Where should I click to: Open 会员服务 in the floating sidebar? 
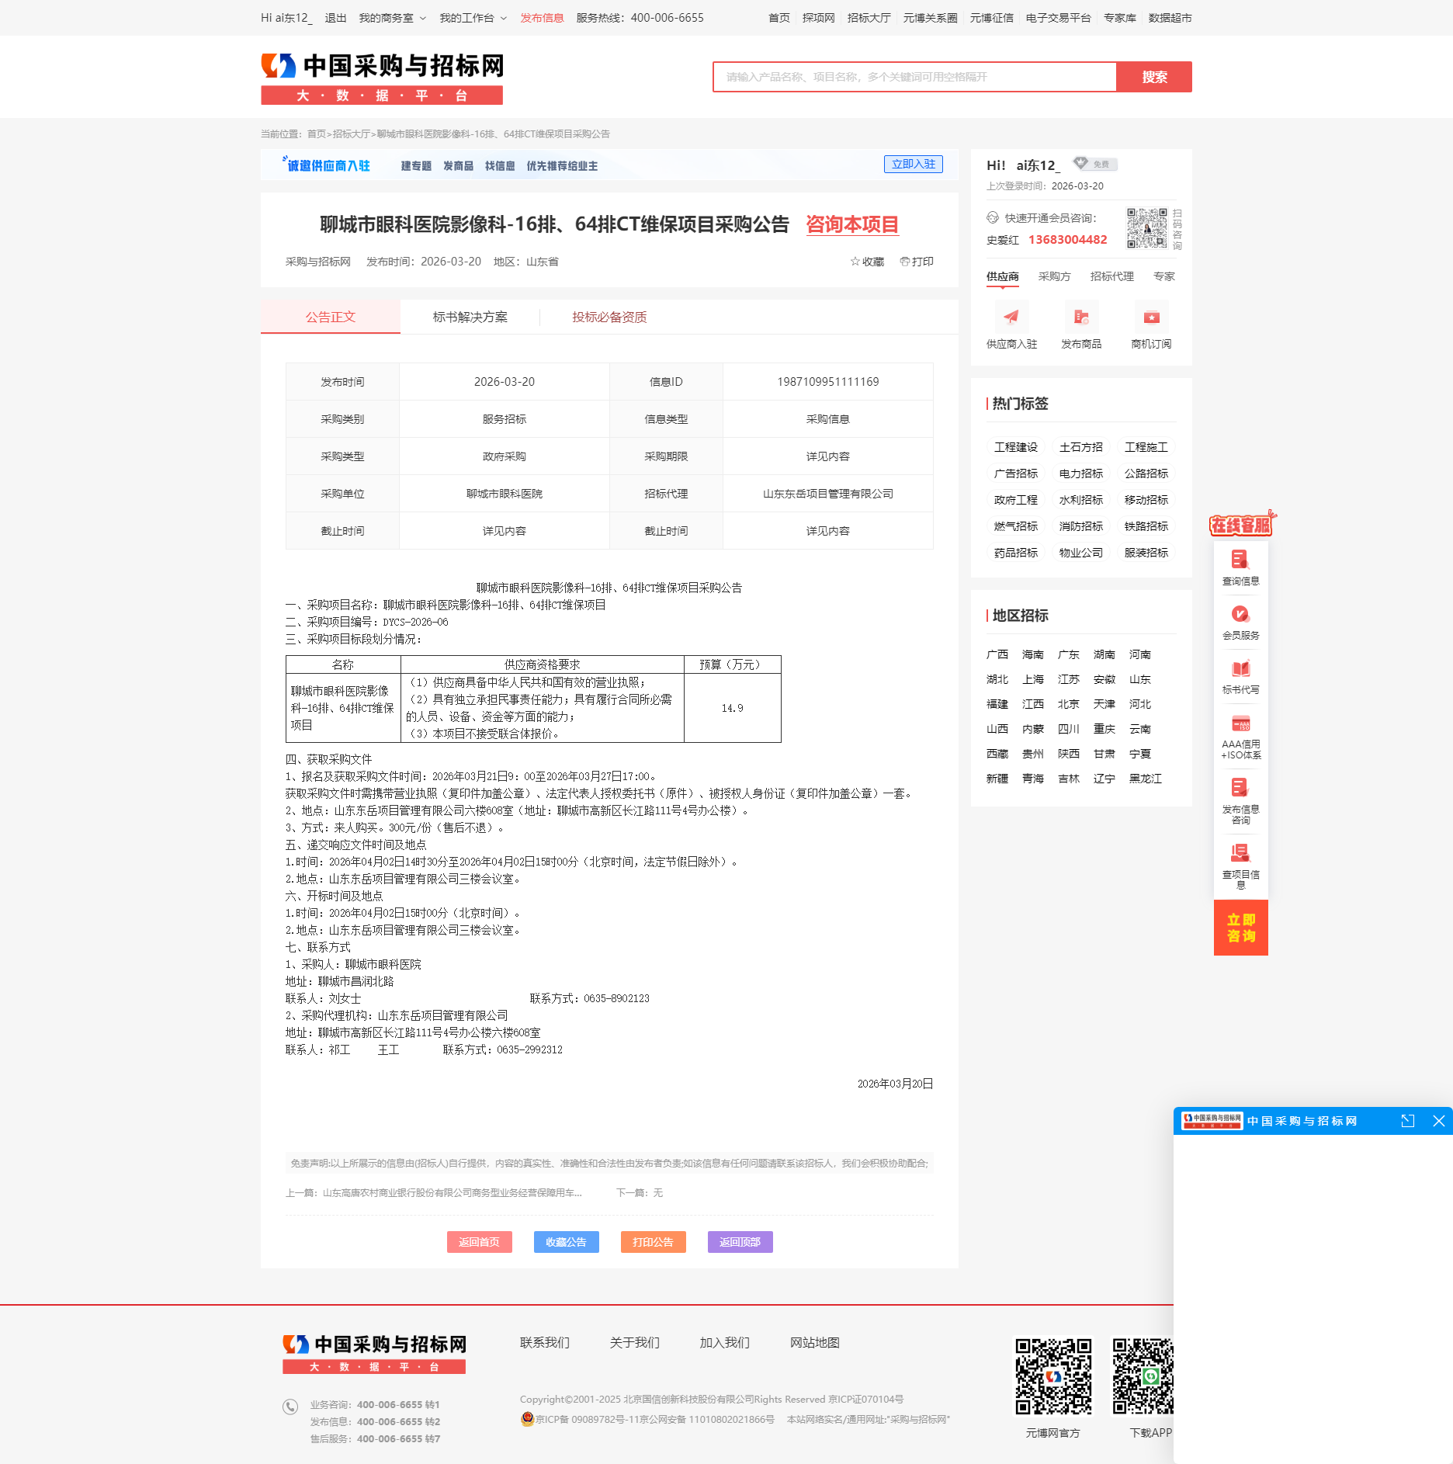pos(1240,614)
